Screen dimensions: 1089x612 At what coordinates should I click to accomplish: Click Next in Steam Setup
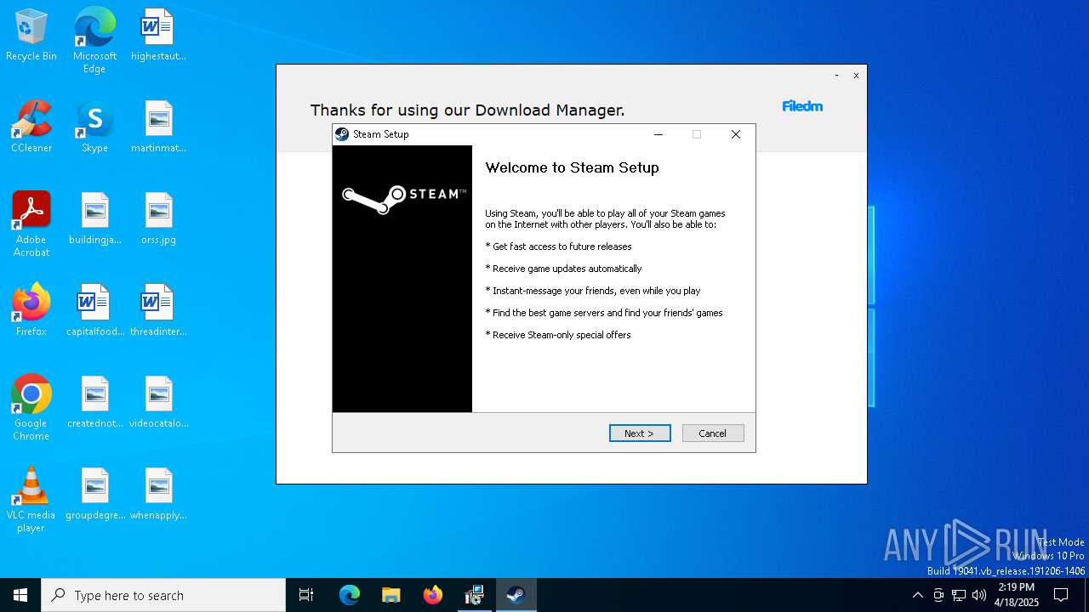point(640,433)
